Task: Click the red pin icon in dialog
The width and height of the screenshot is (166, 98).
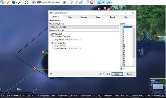Action: pos(51,74)
